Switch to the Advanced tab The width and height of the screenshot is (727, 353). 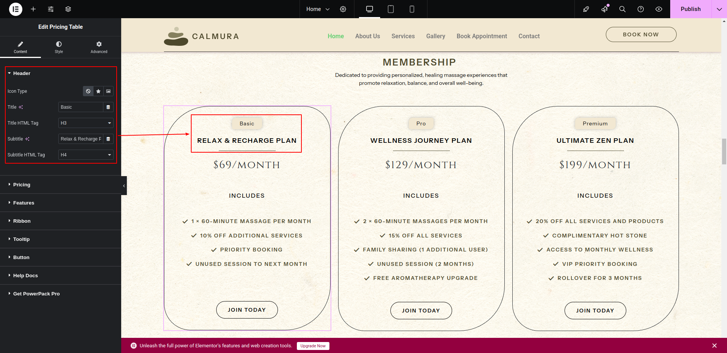pos(99,47)
